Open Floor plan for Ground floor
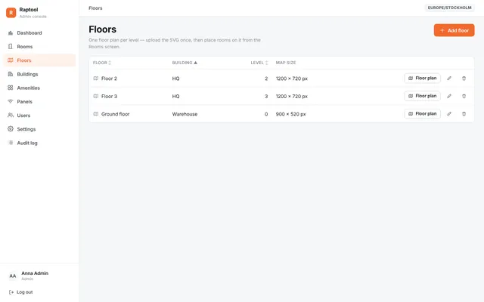This screenshot has width=484, height=302. tap(422, 114)
